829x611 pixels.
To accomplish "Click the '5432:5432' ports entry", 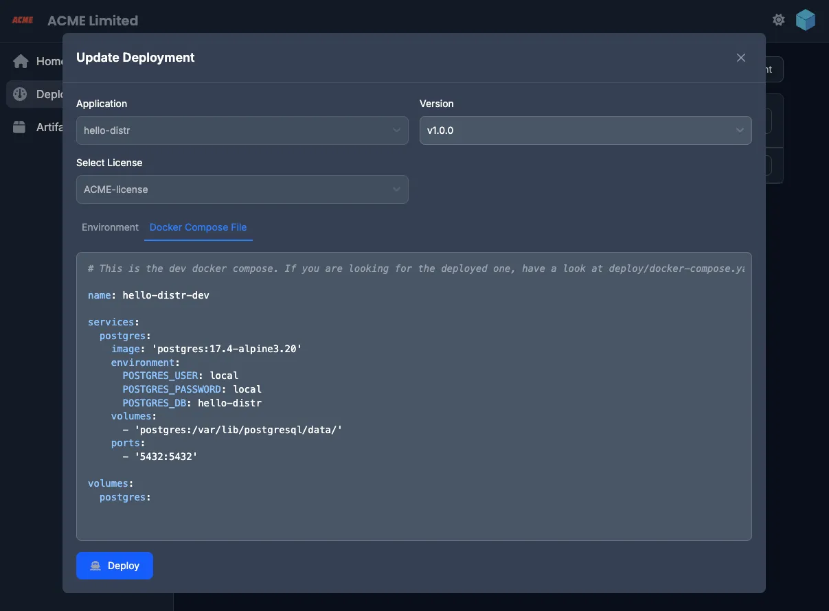I will coord(165,456).
